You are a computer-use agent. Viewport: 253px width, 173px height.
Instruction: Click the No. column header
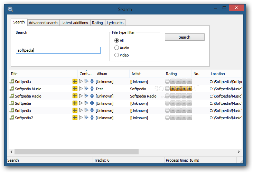(x=200, y=74)
